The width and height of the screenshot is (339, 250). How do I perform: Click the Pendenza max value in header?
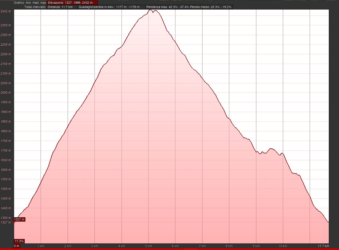tap(168, 7)
